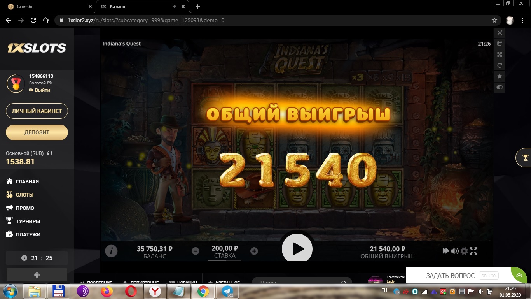Viewport: 531px width, 299px height.
Task: Open Firefox from the taskbar
Action: 107,291
